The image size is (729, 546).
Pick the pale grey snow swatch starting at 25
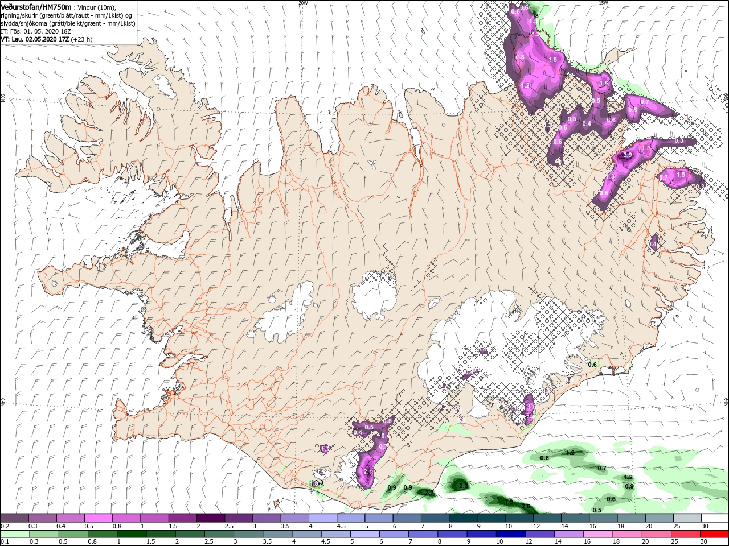pyautogui.click(x=687, y=518)
